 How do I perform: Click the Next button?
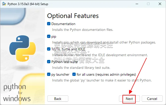[x=129, y=99]
